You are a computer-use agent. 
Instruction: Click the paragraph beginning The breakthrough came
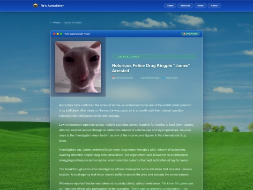pos(126,172)
